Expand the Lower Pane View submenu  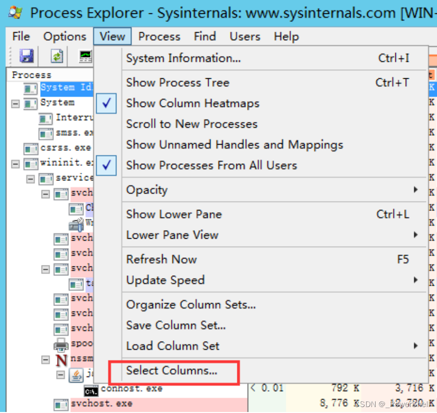tap(261, 235)
